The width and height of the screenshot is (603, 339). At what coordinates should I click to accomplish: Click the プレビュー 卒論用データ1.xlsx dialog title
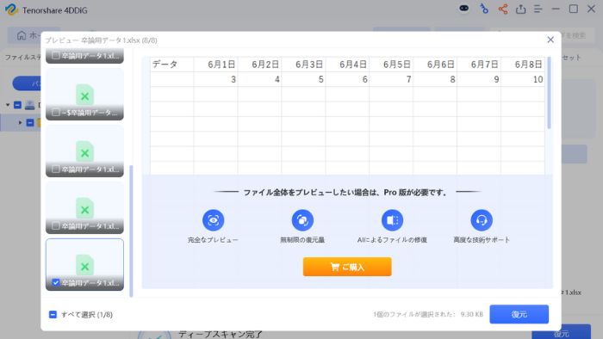(101, 40)
